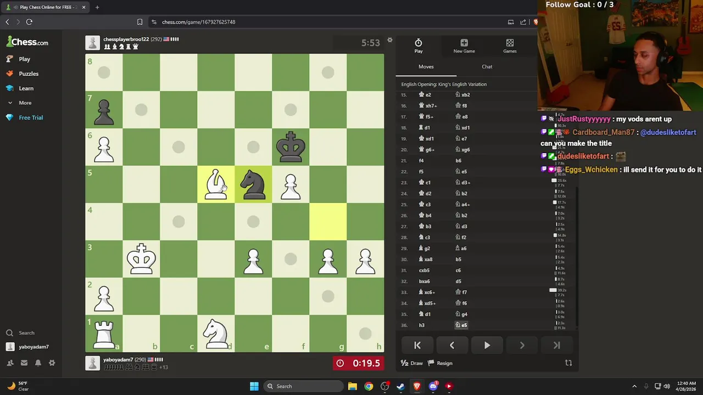Jump to the first move of the game

pyautogui.click(x=417, y=345)
